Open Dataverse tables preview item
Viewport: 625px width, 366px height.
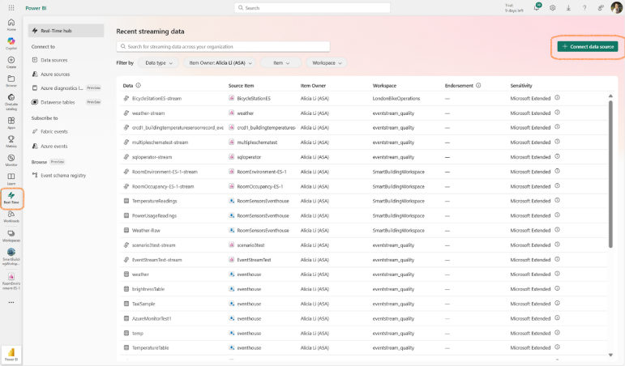click(66, 102)
